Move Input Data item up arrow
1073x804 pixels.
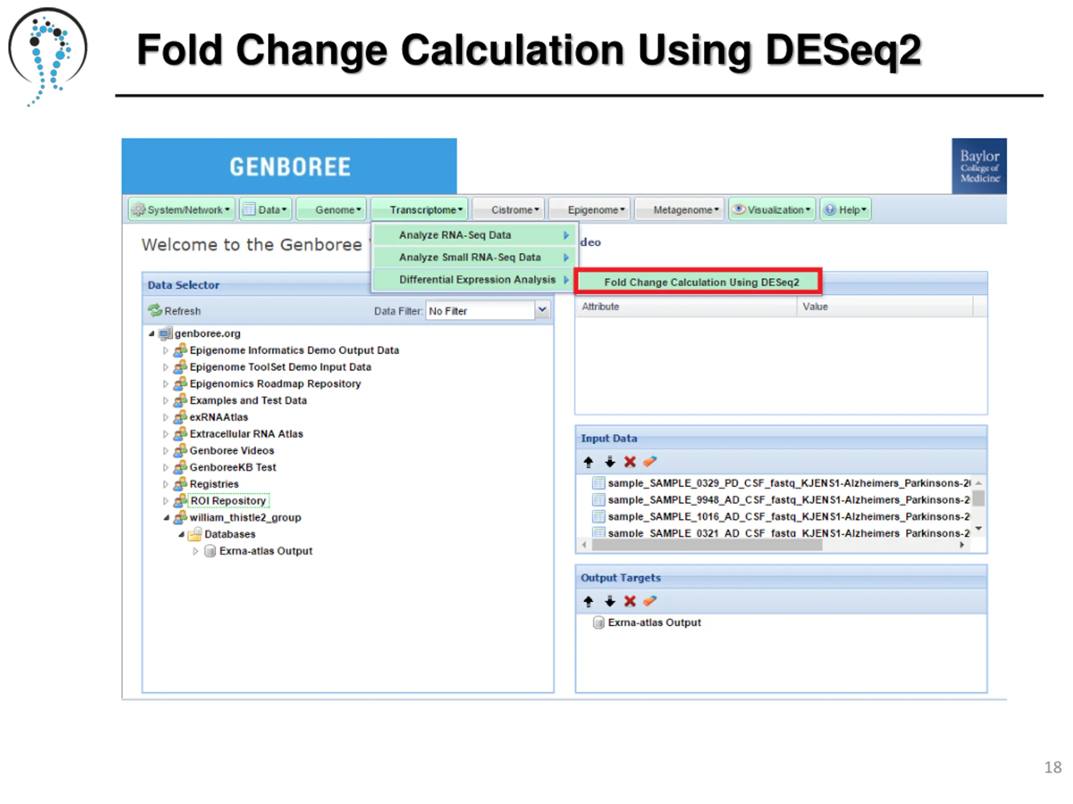pos(588,462)
